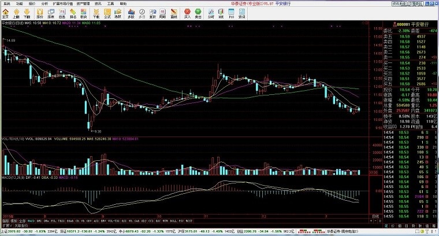Screen dimensions: 439x236
Task: Open the 分析 menu
Action: click(x=44, y=4)
